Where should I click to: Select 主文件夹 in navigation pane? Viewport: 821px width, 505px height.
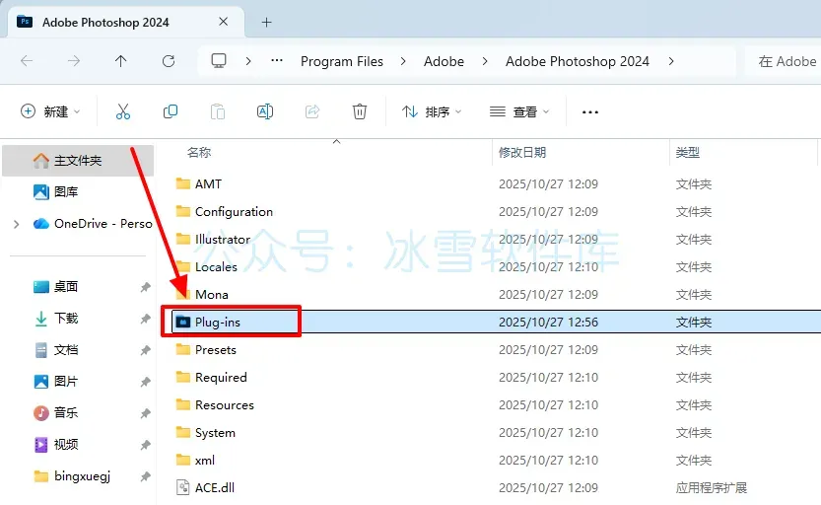click(x=78, y=161)
